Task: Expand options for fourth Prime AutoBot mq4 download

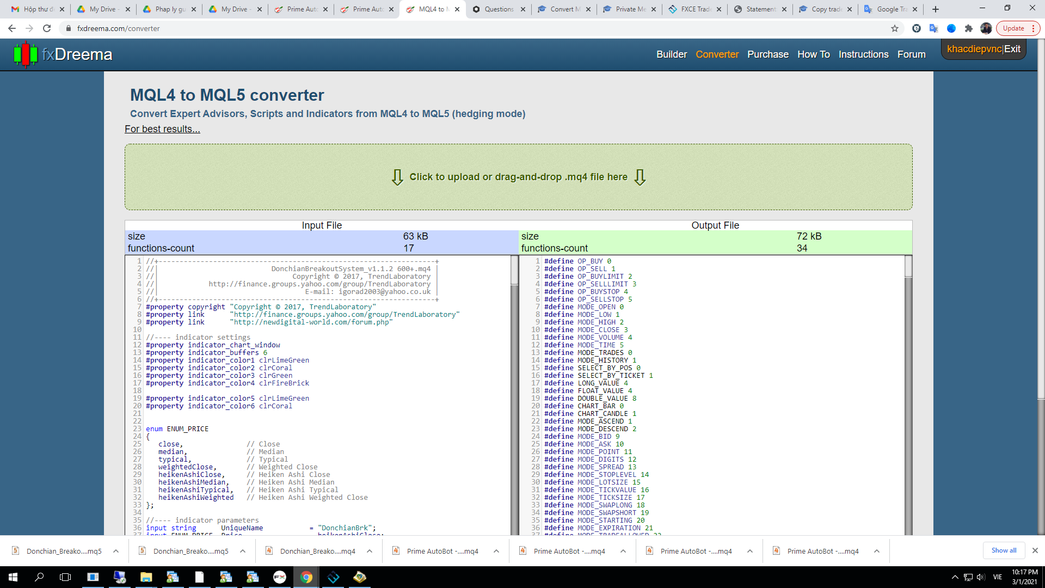Action: pyautogui.click(x=877, y=551)
